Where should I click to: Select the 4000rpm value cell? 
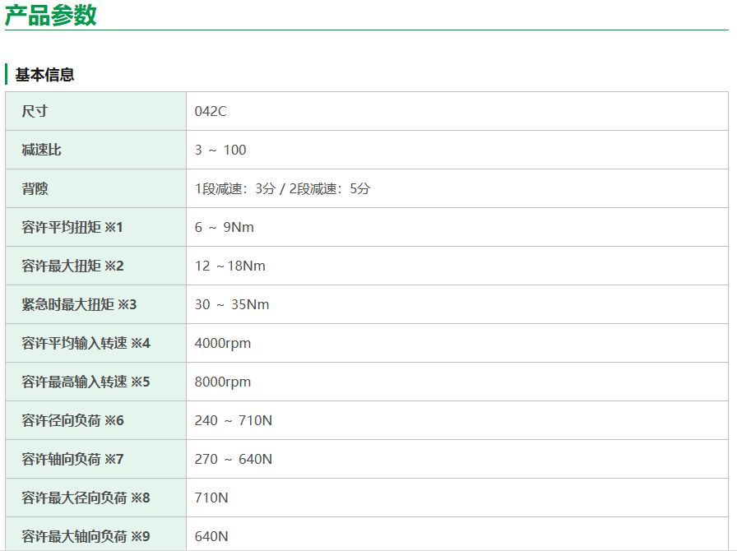[223, 343]
